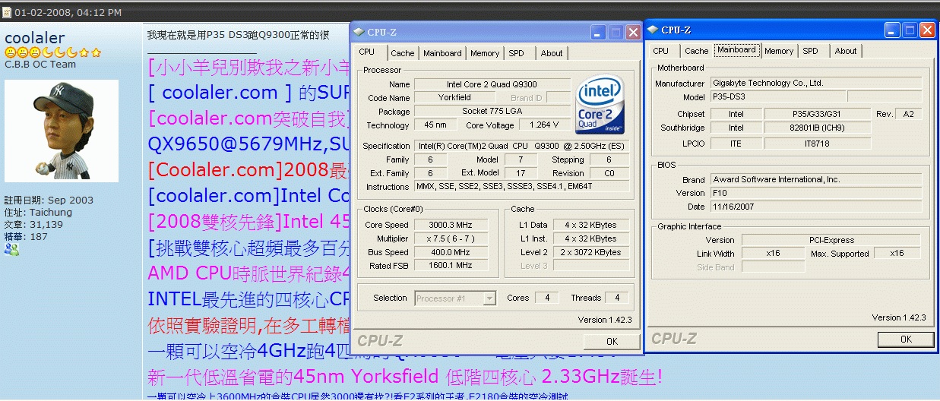The height and width of the screenshot is (401, 940).
Task: Open the SPD tab in left CPU-Z window
Action: (516, 53)
